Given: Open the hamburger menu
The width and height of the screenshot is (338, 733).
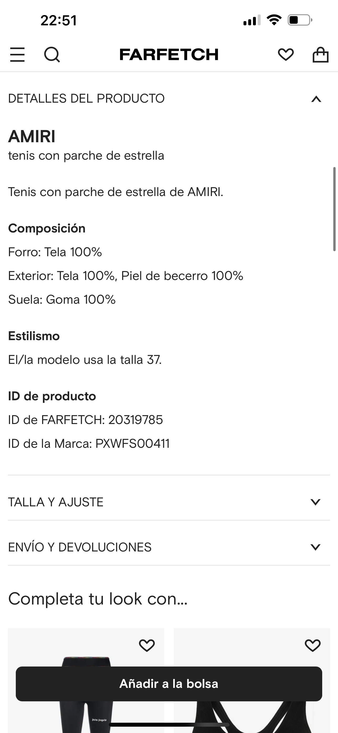Looking at the screenshot, I should click(17, 54).
